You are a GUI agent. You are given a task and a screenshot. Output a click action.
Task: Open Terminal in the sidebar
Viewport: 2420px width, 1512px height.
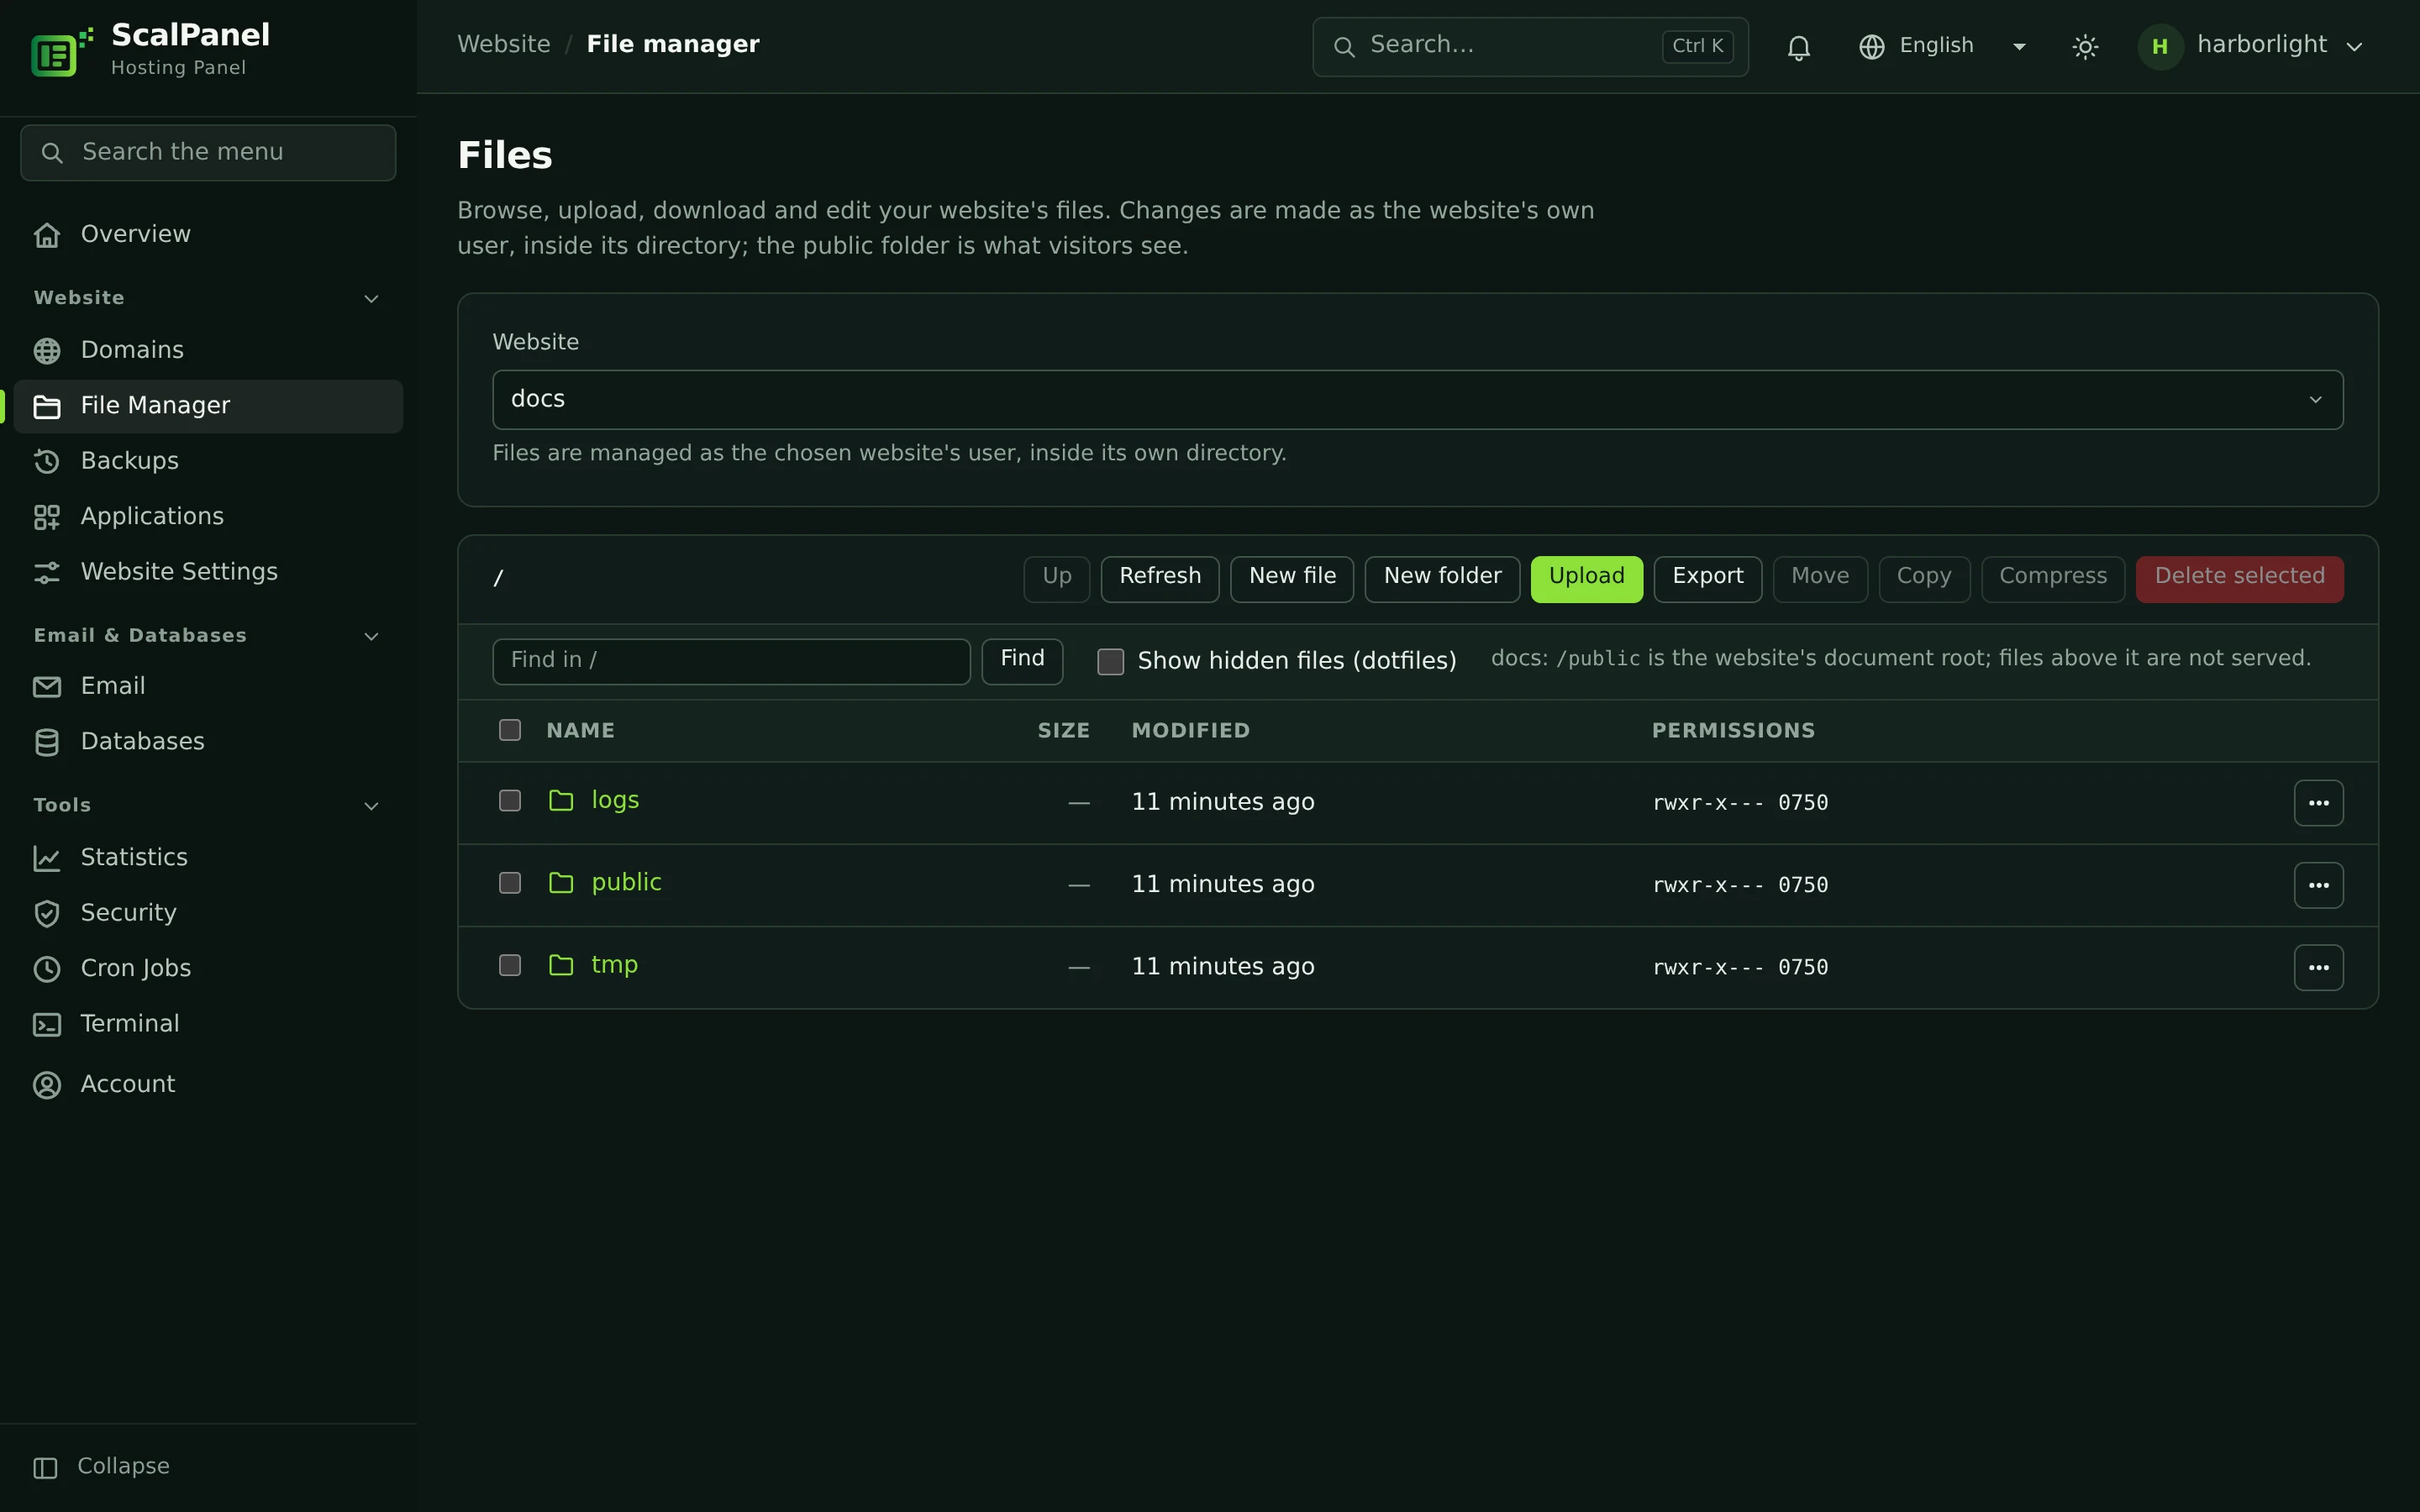(208, 1025)
